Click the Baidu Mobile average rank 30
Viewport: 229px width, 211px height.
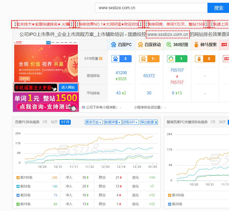(149, 93)
